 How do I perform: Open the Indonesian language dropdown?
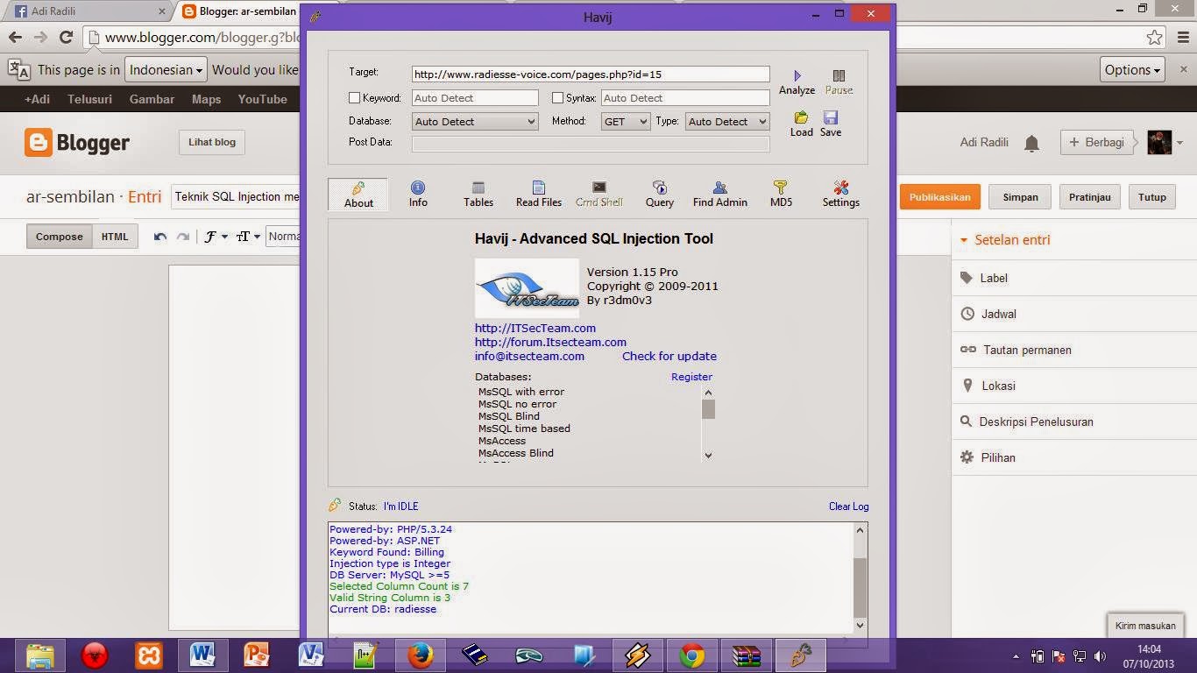(x=166, y=70)
